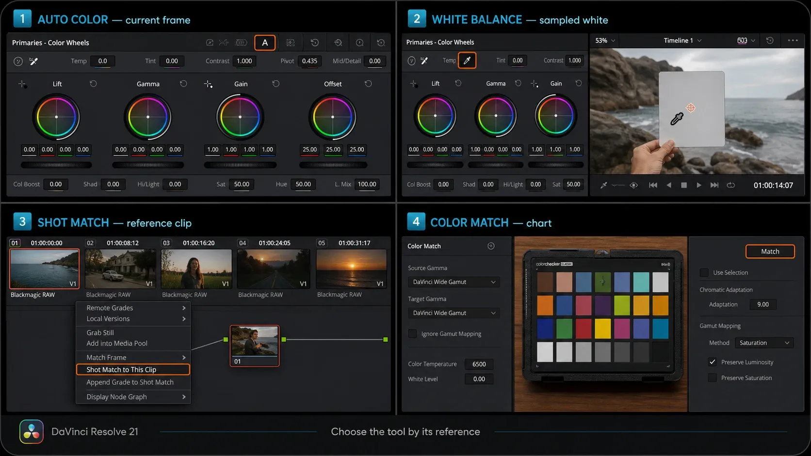Open the Timeline 1 selector dropdown
Image resolution: width=811 pixels, height=456 pixels.
pos(682,41)
